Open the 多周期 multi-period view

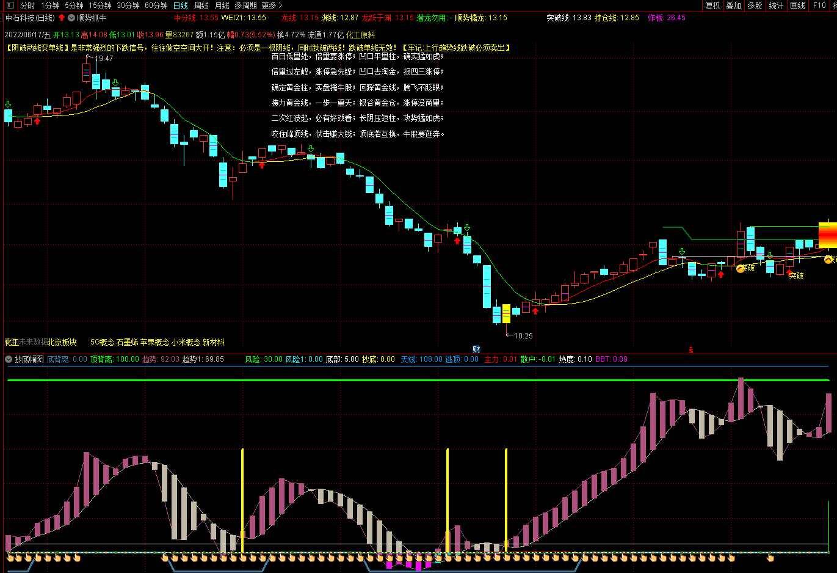pos(245,5)
